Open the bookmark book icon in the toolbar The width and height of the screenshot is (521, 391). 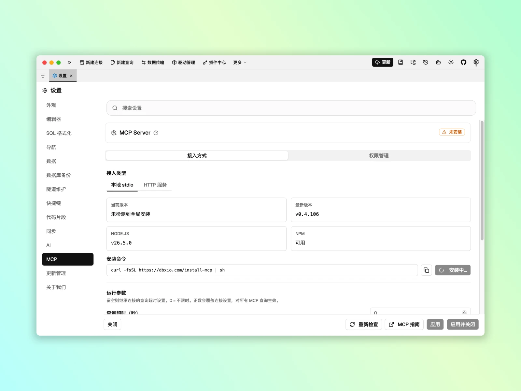[x=401, y=62]
